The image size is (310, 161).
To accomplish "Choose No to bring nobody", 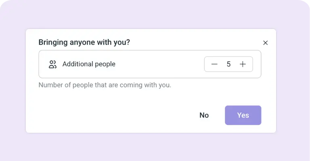I will [x=204, y=115].
